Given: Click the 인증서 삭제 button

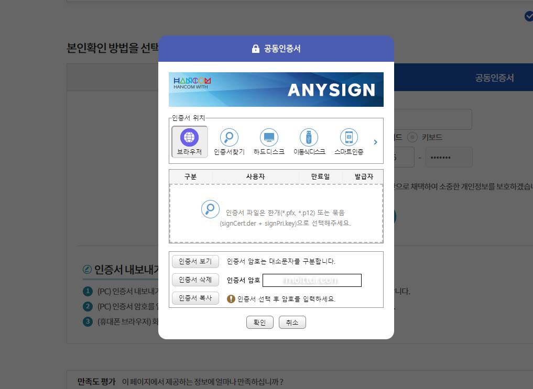Looking at the screenshot, I should [195, 280].
